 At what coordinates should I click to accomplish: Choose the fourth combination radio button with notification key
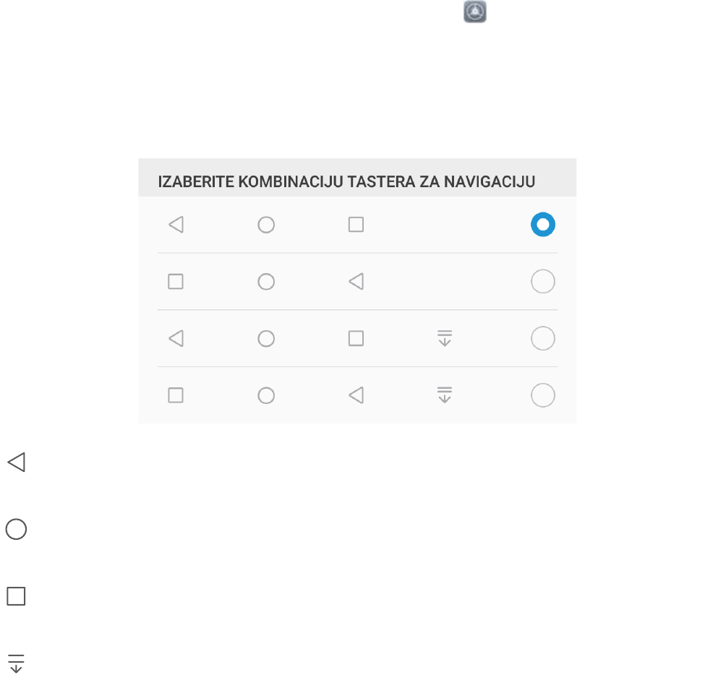click(x=542, y=395)
